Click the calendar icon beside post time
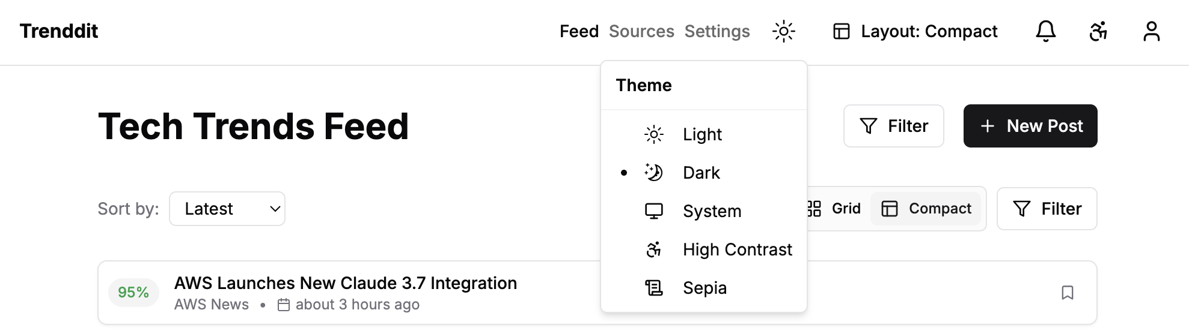The width and height of the screenshot is (1189, 331). pos(284,305)
